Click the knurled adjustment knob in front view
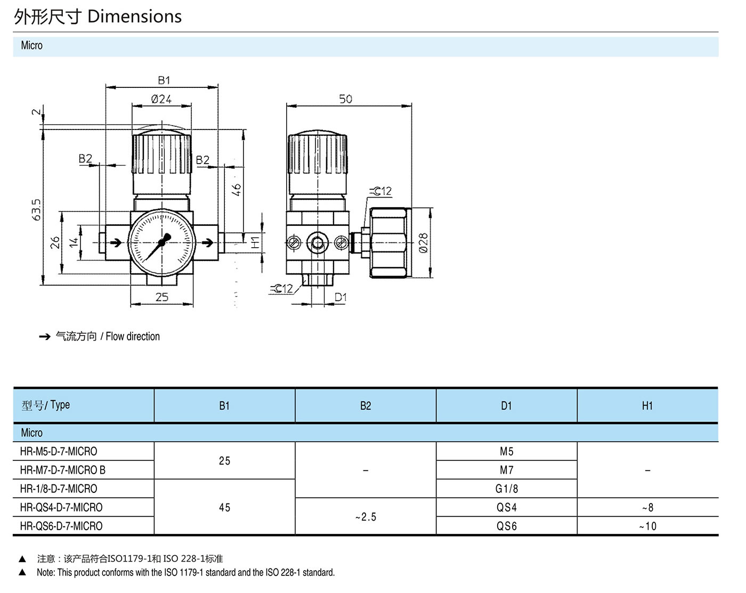The height and width of the screenshot is (593, 746). coord(162,153)
